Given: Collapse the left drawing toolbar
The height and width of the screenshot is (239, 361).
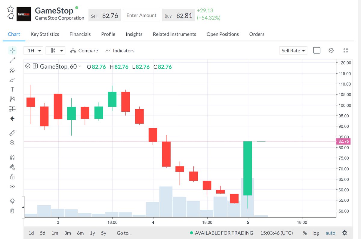Looking at the screenshot, I should [23, 208].
